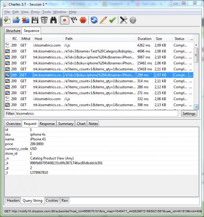Open the Headers sub-tab
The height and width of the screenshot is (217, 204).
point(13,200)
